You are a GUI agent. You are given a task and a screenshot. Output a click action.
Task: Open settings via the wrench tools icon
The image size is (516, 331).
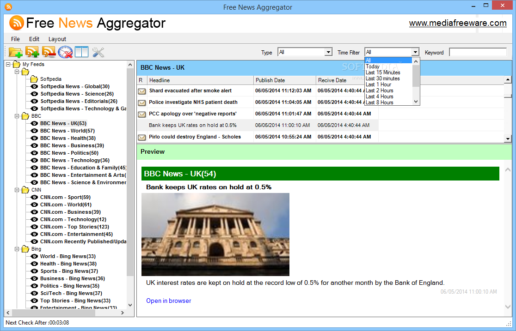click(98, 52)
